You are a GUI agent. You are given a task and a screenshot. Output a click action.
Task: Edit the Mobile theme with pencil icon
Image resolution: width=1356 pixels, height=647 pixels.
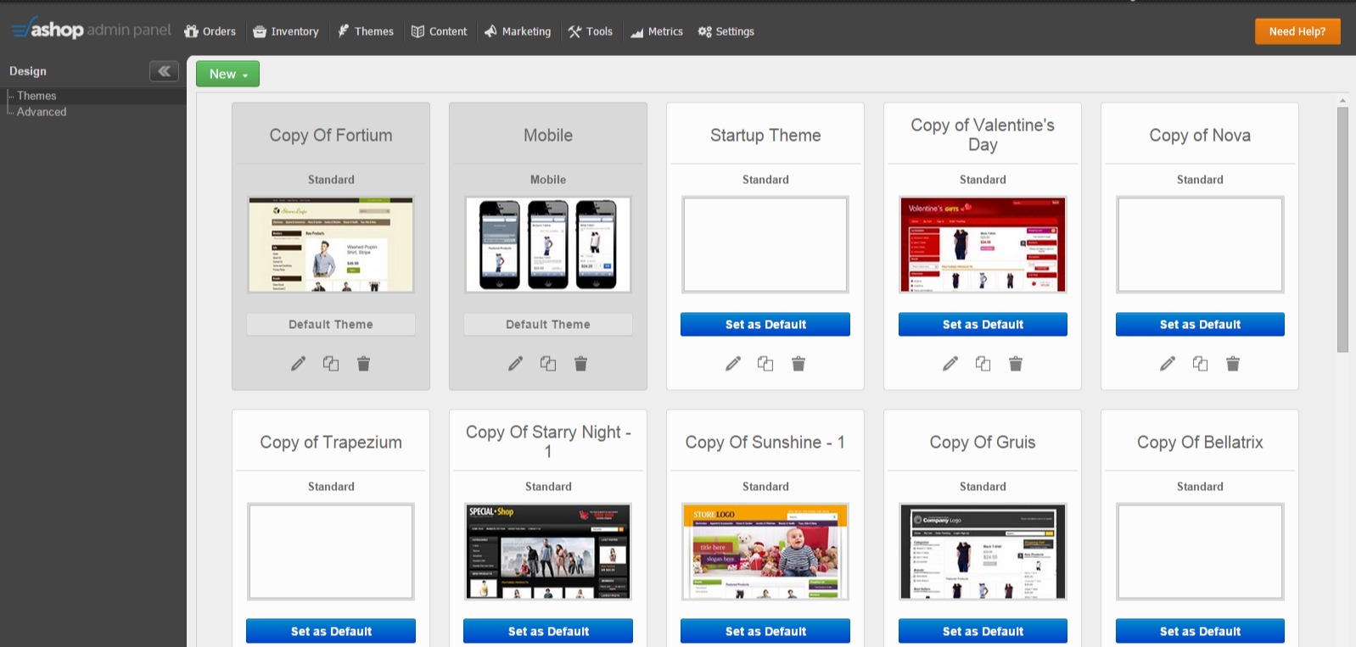[x=515, y=364]
